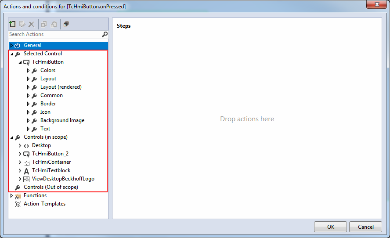The image size is (390, 238).
Task: Click the wrench beside Icon
Action: pos(34,112)
